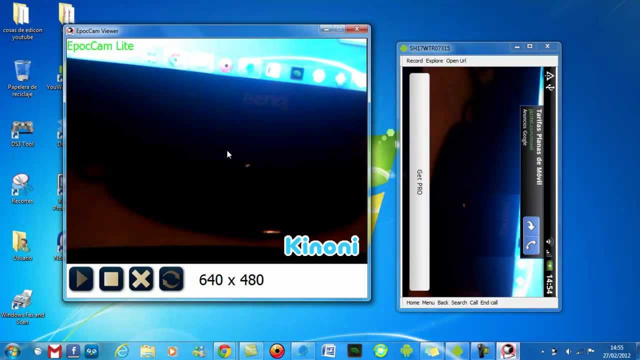The width and height of the screenshot is (640, 360).
Task: Click the Menu button below the phone screen
Action: point(428,302)
